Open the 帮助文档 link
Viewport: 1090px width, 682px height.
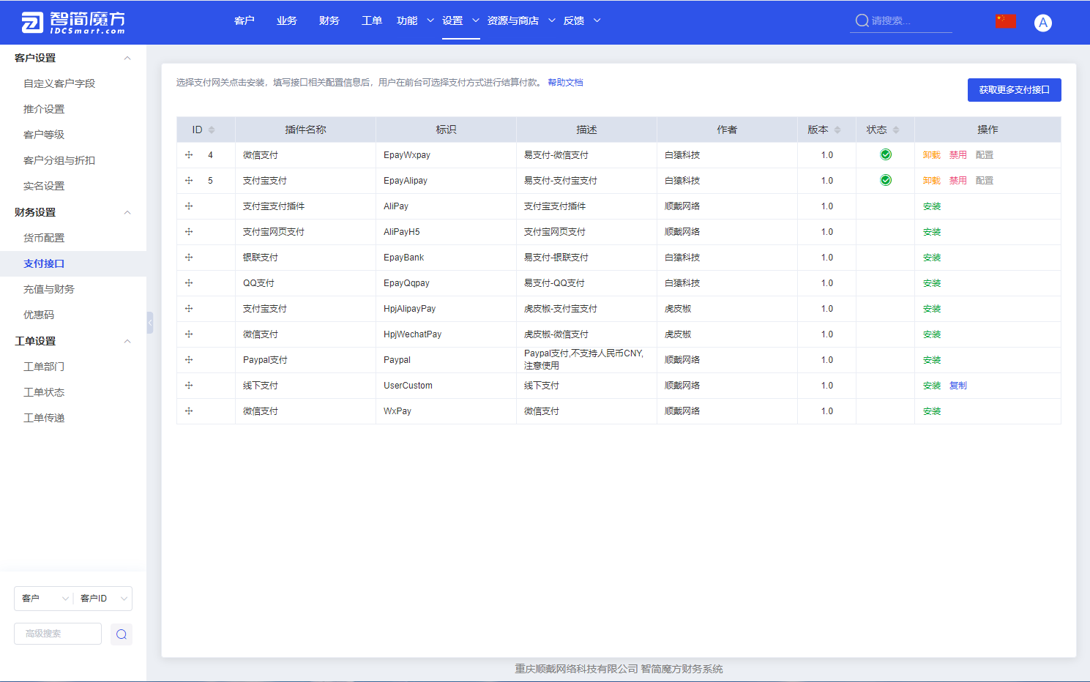(x=564, y=82)
